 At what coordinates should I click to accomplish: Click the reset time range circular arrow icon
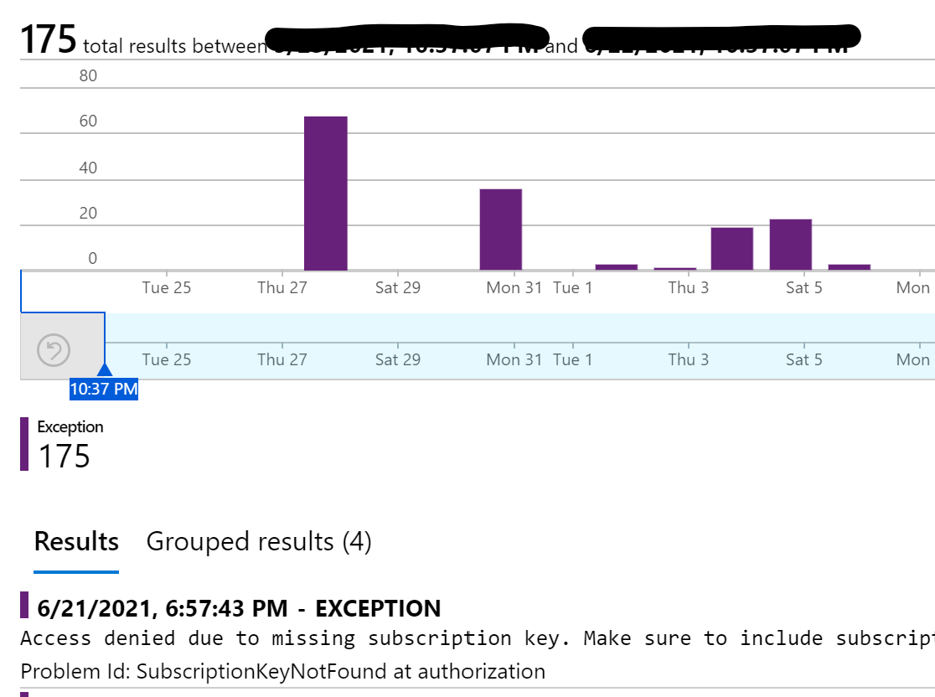click(54, 349)
